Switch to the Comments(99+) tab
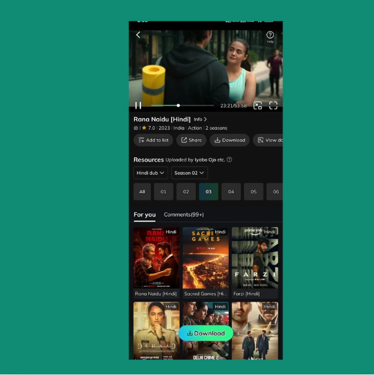Screen dimensions: 374x375 coord(184,215)
